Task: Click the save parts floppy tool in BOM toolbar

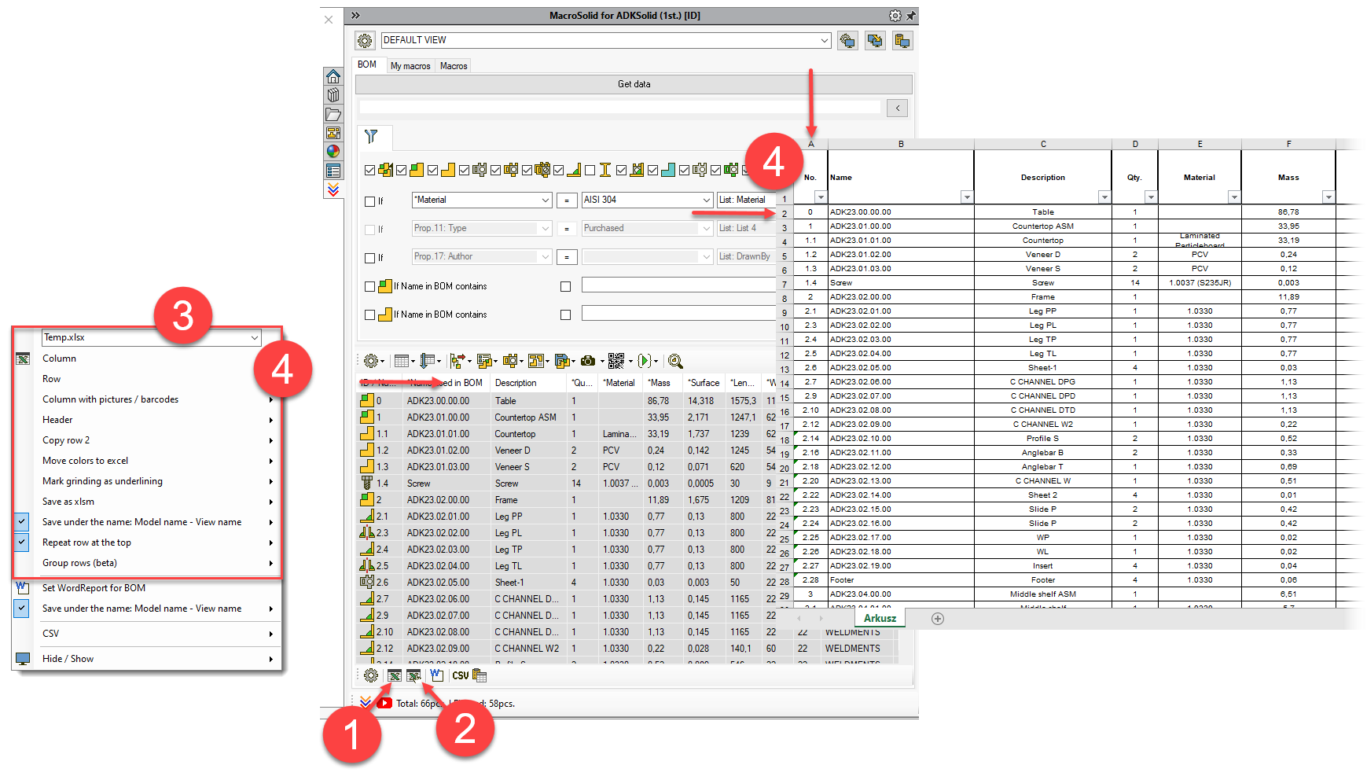Action: [x=562, y=361]
